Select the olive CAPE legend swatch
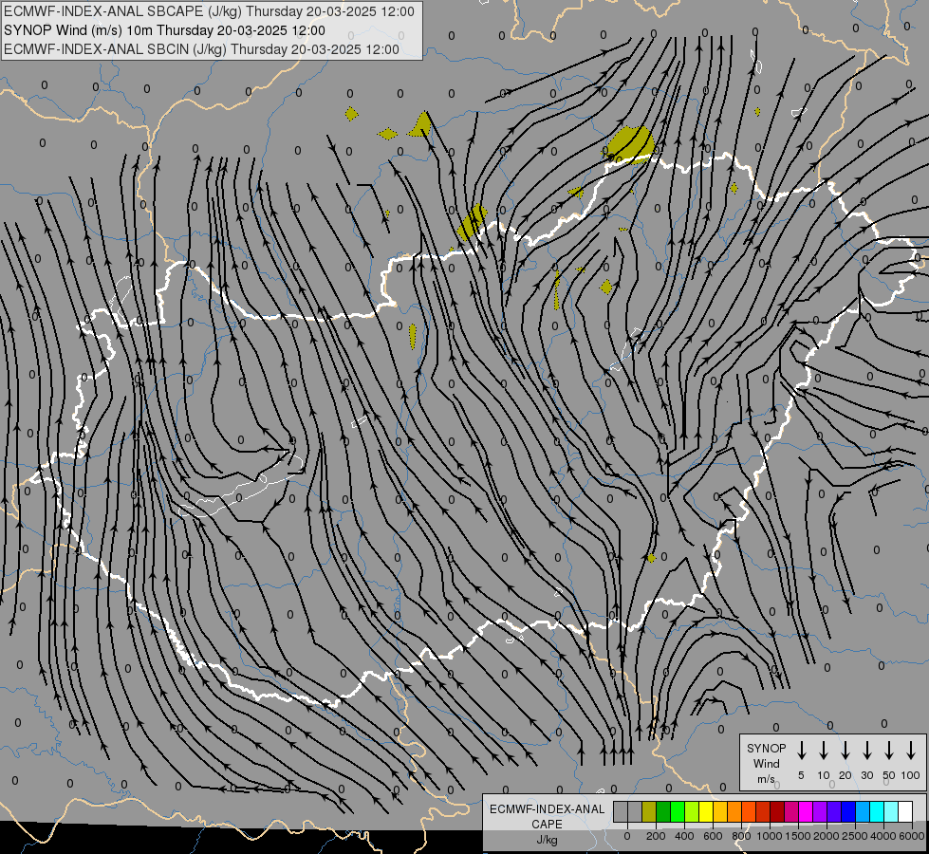 tap(649, 811)
